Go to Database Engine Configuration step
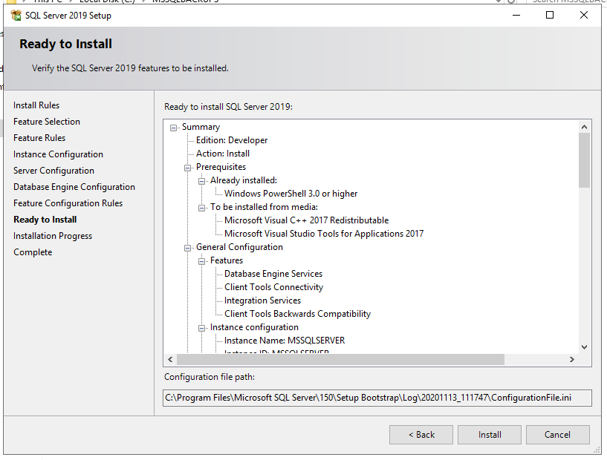 pos(74,187)
